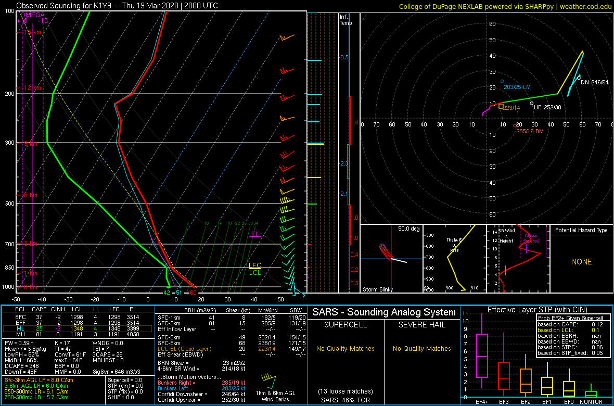Click the green NONTOR box plot

[x=591, y=391]
